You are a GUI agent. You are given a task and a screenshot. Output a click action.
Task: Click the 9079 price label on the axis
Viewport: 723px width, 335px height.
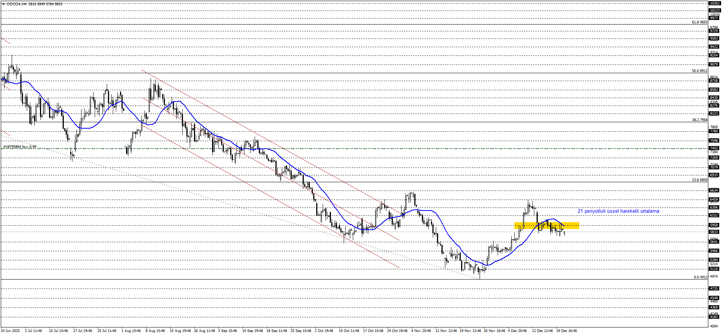(714, 65)
